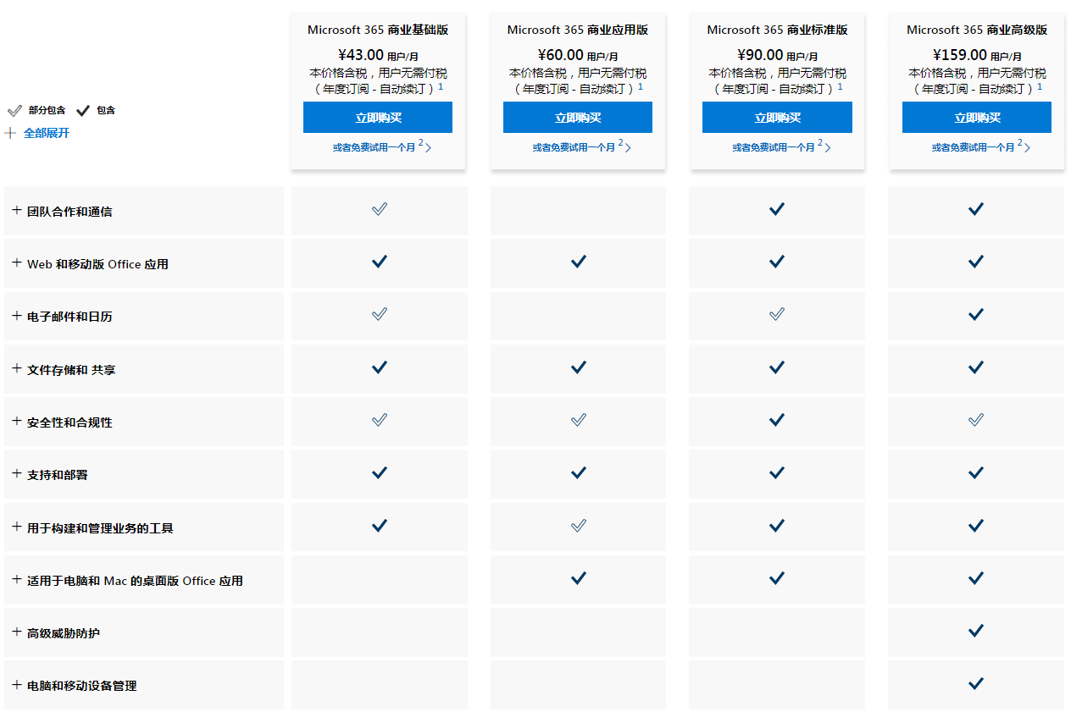The width and height of the screenshot is (1071, 712).
Task: Click 全部展开 to expand all rows
Action: pos(46,133)
